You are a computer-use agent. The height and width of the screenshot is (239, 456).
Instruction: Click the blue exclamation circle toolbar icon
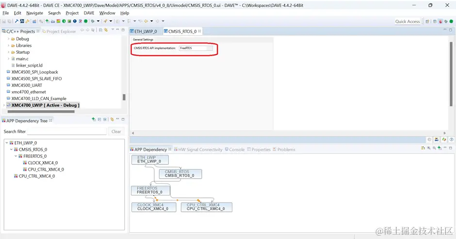point(75,21)
